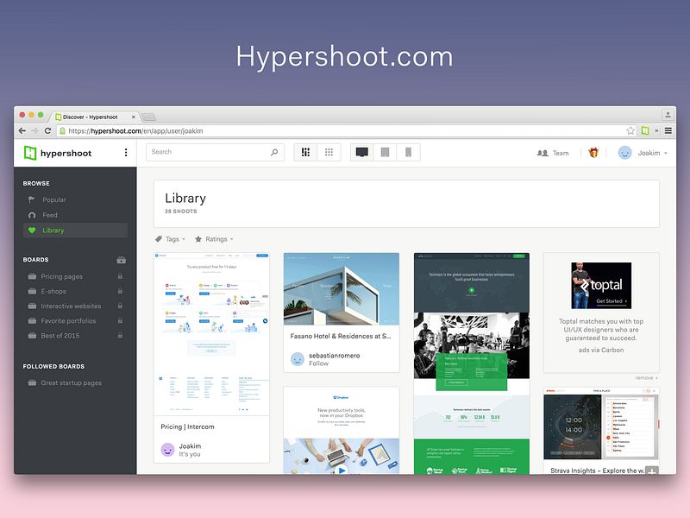Click the gift box icon
Viewport: 690px width, 518px height.
[x=593, y=153]
